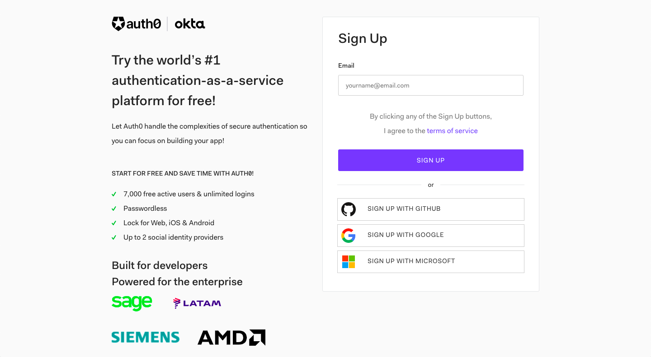Click the Auth0 shield logo

[x=118, y=23]
